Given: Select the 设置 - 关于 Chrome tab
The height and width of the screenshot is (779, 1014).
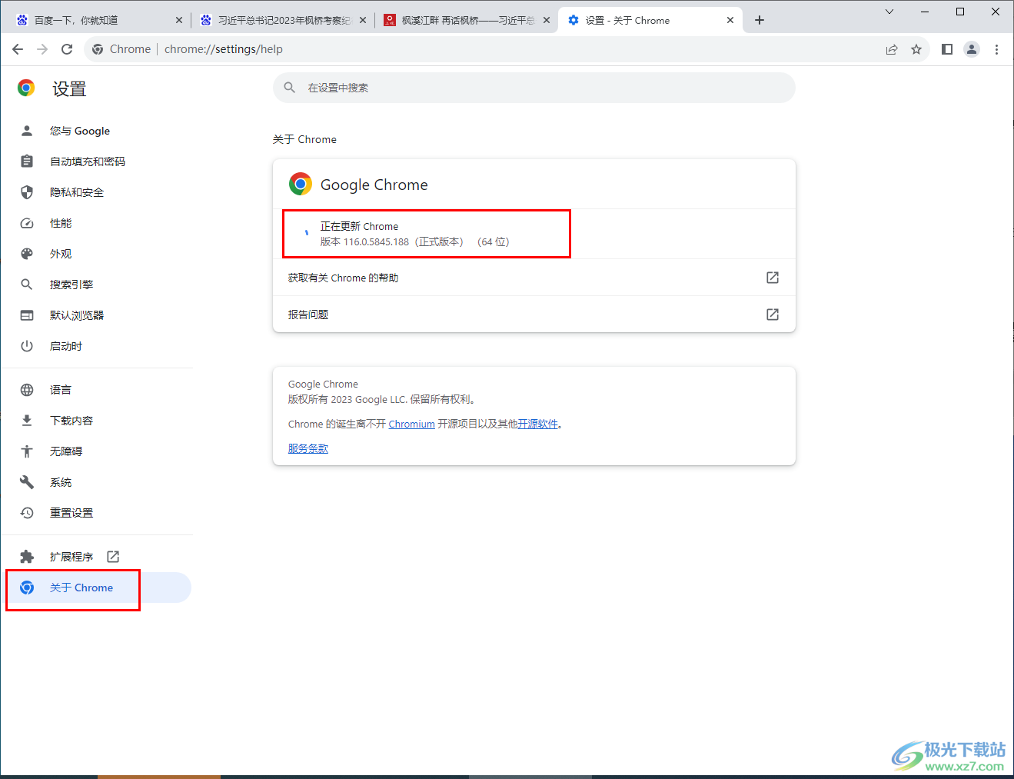Looking at the screenshot, I should click(650, 20).
